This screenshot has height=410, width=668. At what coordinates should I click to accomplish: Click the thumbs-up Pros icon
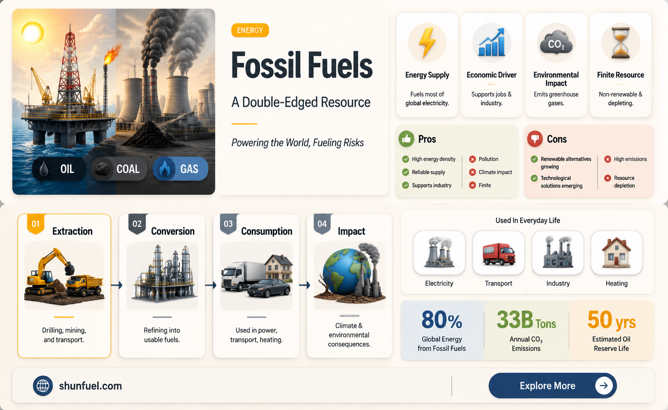point(406,139)
